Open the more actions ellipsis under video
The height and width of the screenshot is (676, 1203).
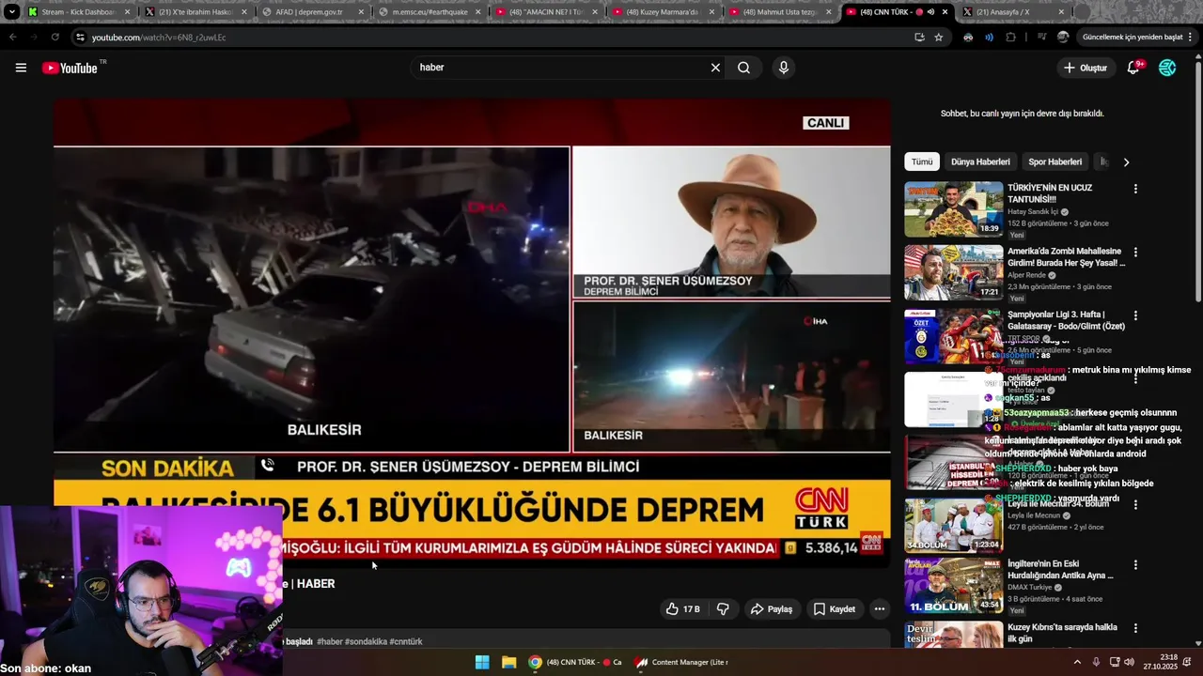tap(880, 609)
